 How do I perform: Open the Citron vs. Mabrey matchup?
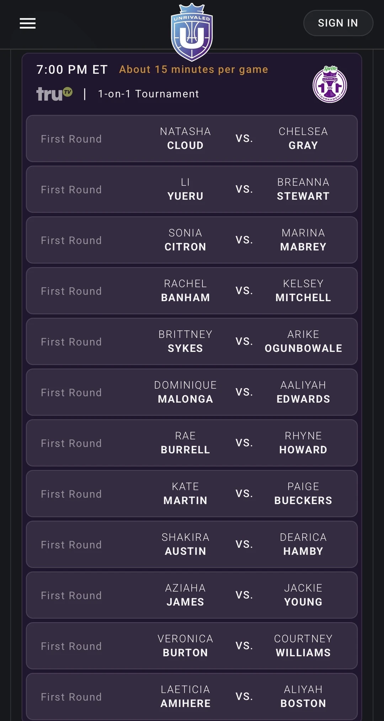(192, 240)
